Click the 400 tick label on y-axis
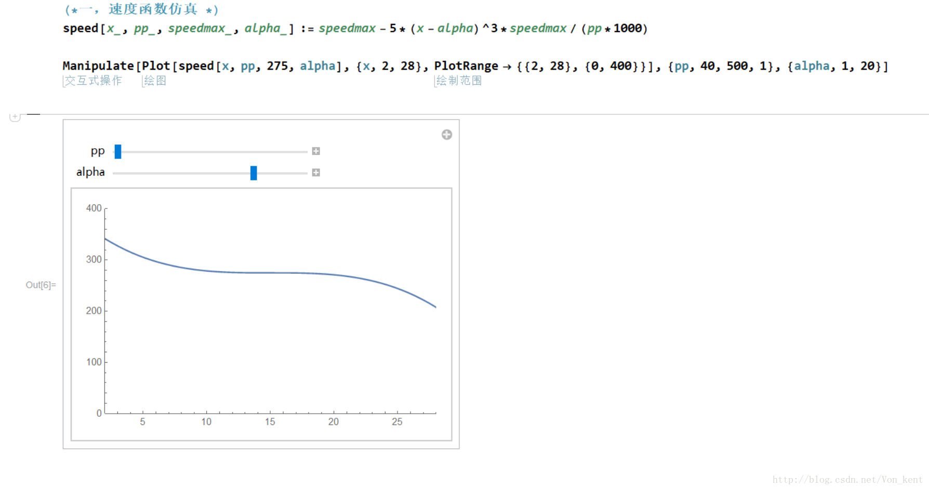The image size is (929, 490). point(94,208)
